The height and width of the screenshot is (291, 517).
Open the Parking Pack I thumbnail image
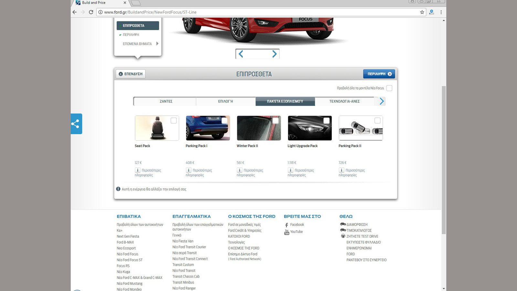pos(208,128)
